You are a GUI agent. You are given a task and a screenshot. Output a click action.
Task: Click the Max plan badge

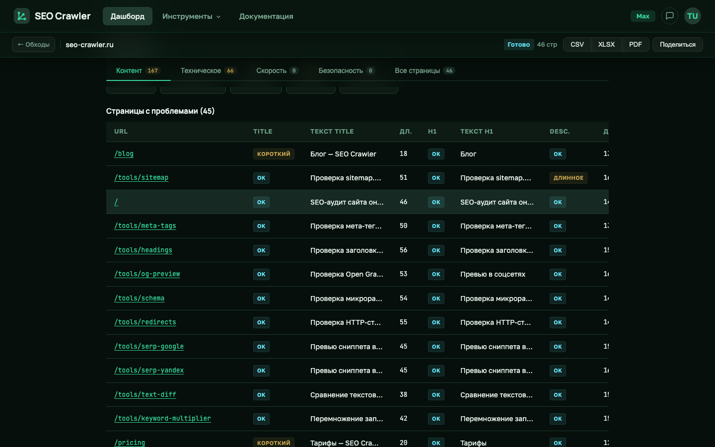[643, 16]
